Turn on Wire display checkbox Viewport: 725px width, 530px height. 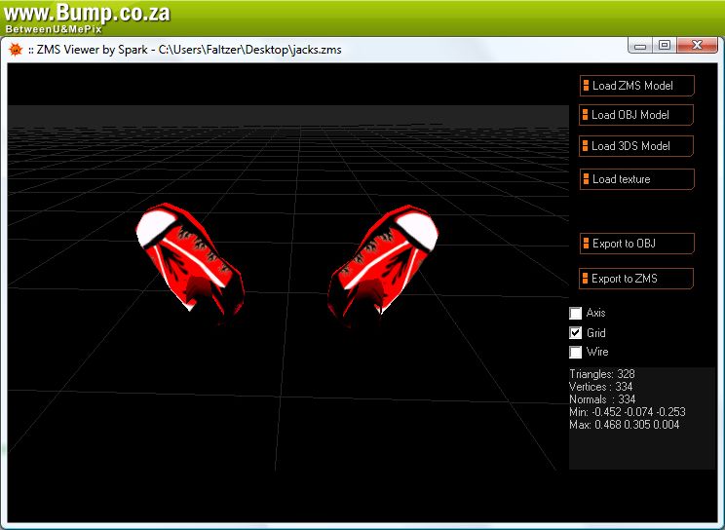[576, 352]
